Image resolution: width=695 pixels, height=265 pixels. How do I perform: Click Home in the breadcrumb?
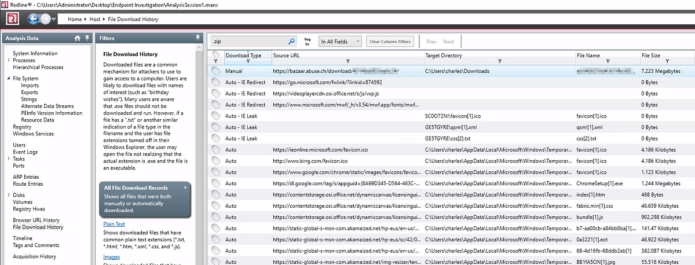pos(75,19)
